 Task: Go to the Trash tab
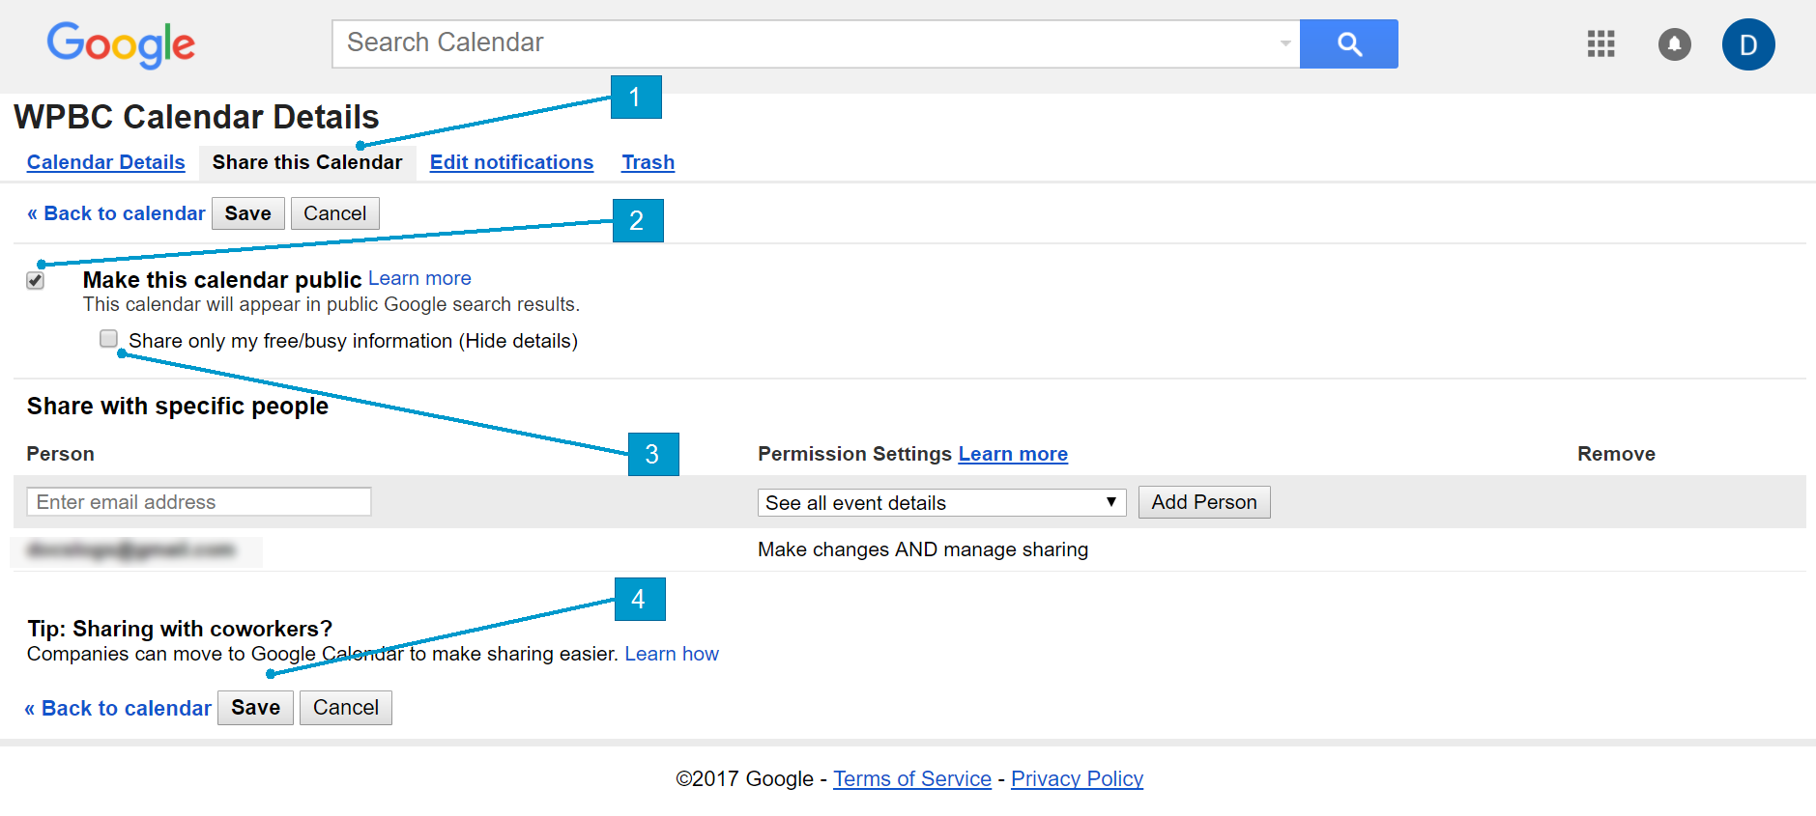point(648,162)
